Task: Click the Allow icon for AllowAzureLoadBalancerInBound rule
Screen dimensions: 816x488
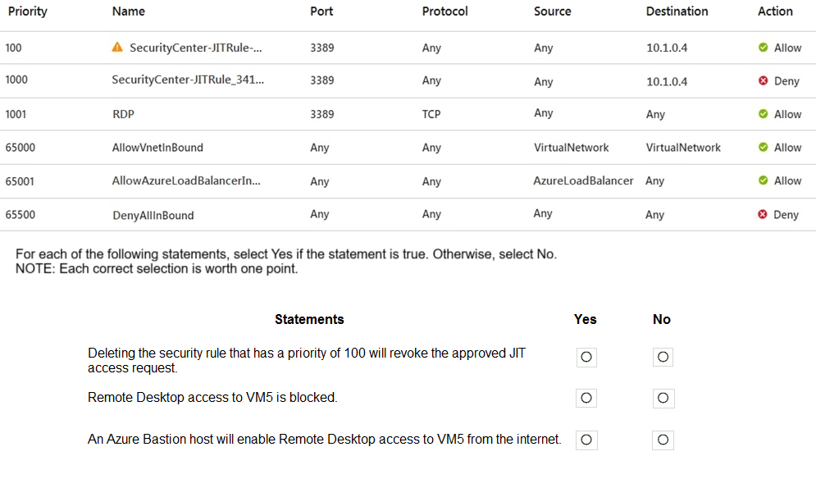Action: tap(764, 180)
